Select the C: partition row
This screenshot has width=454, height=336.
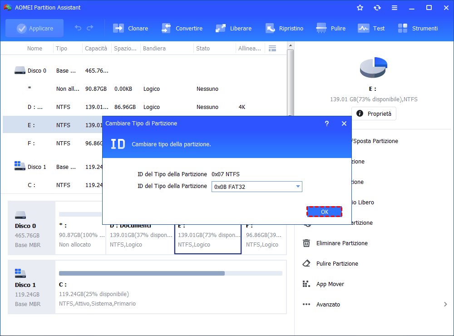[52, 185]
